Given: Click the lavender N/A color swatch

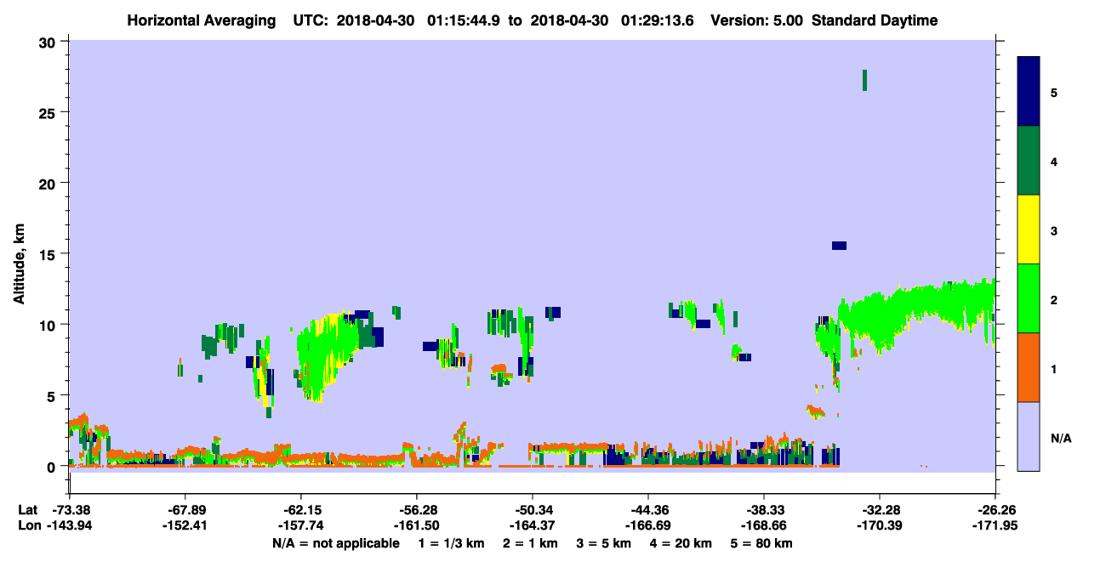Looking at the screenshot, I should click(x=1029, y=436).
